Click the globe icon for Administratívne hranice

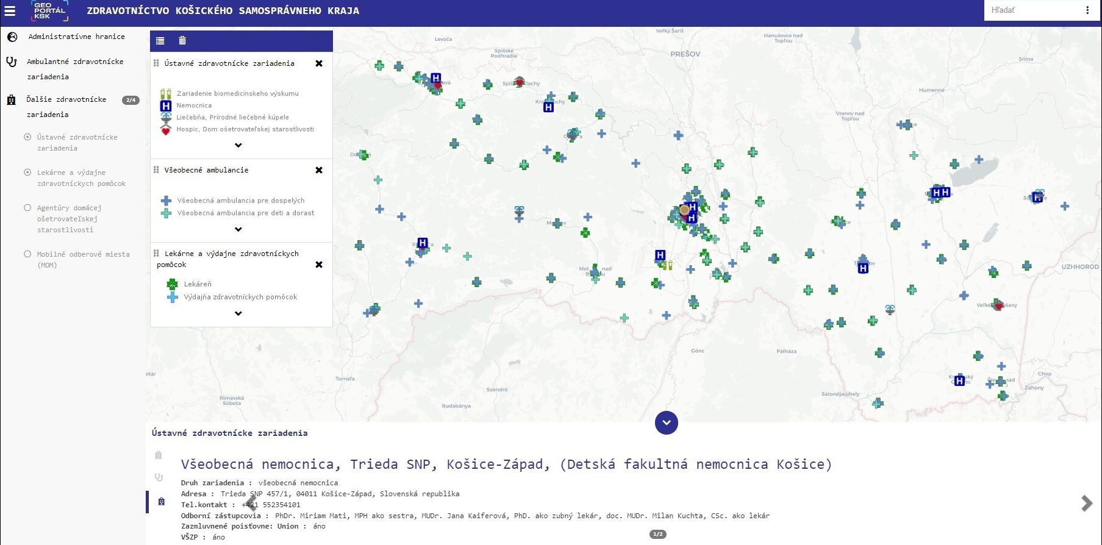12,37
